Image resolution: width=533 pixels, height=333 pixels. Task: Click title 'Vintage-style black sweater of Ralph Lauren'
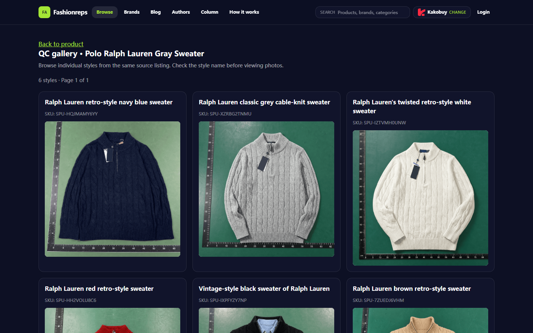[x=264, y=289]
